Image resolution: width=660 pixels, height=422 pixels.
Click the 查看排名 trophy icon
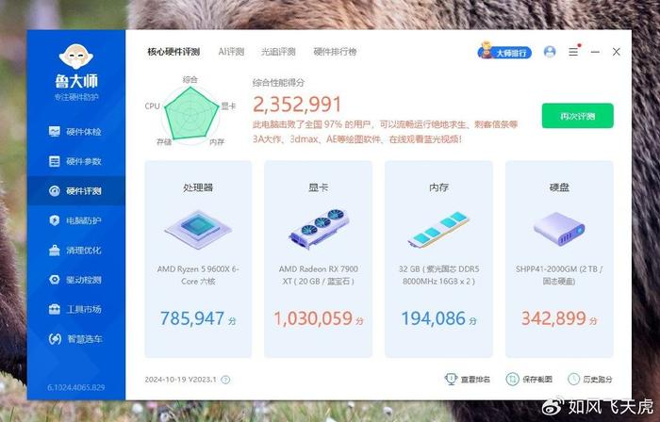451,379
